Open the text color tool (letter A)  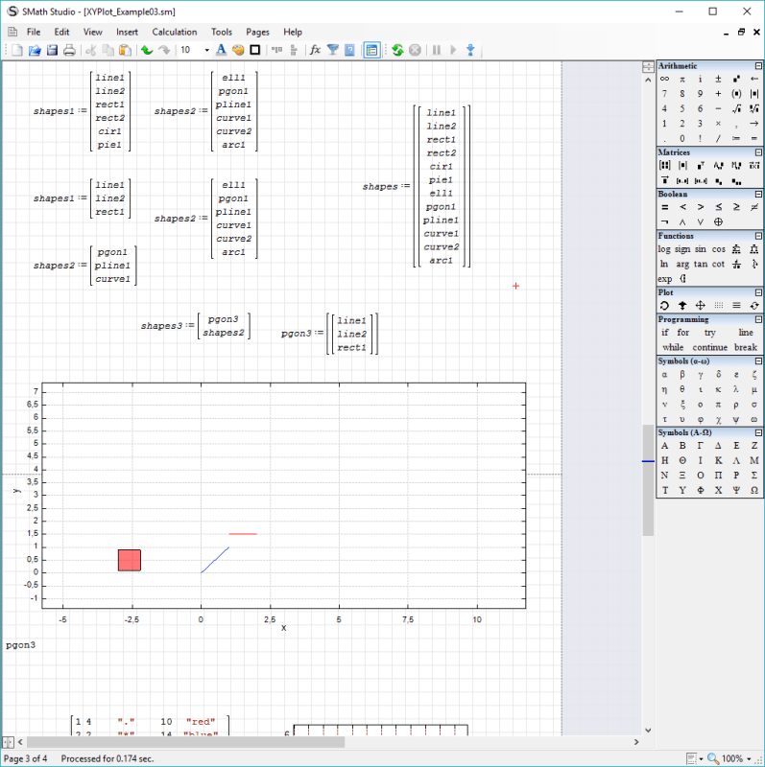coord(221,50)
